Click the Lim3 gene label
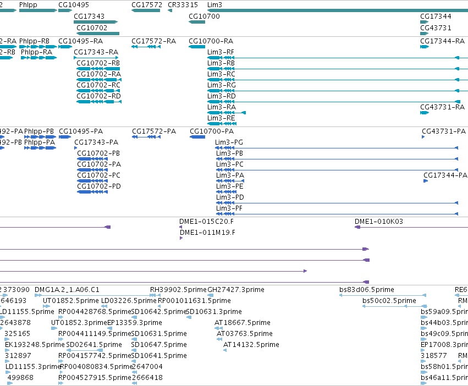 214,5
